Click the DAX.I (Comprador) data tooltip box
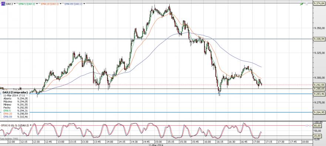Viewport: 326px width, 146px height. (15, 104)
